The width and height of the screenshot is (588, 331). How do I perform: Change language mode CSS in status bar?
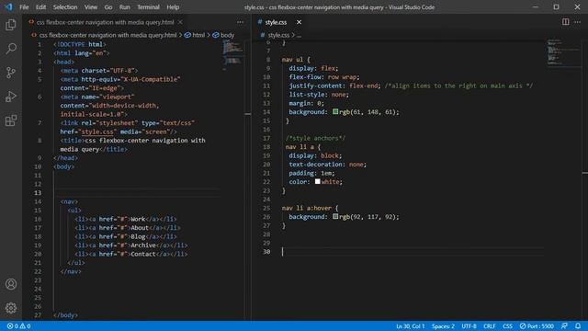coord(507,326)
